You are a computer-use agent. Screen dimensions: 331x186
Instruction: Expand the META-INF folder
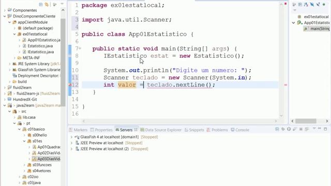14,58
